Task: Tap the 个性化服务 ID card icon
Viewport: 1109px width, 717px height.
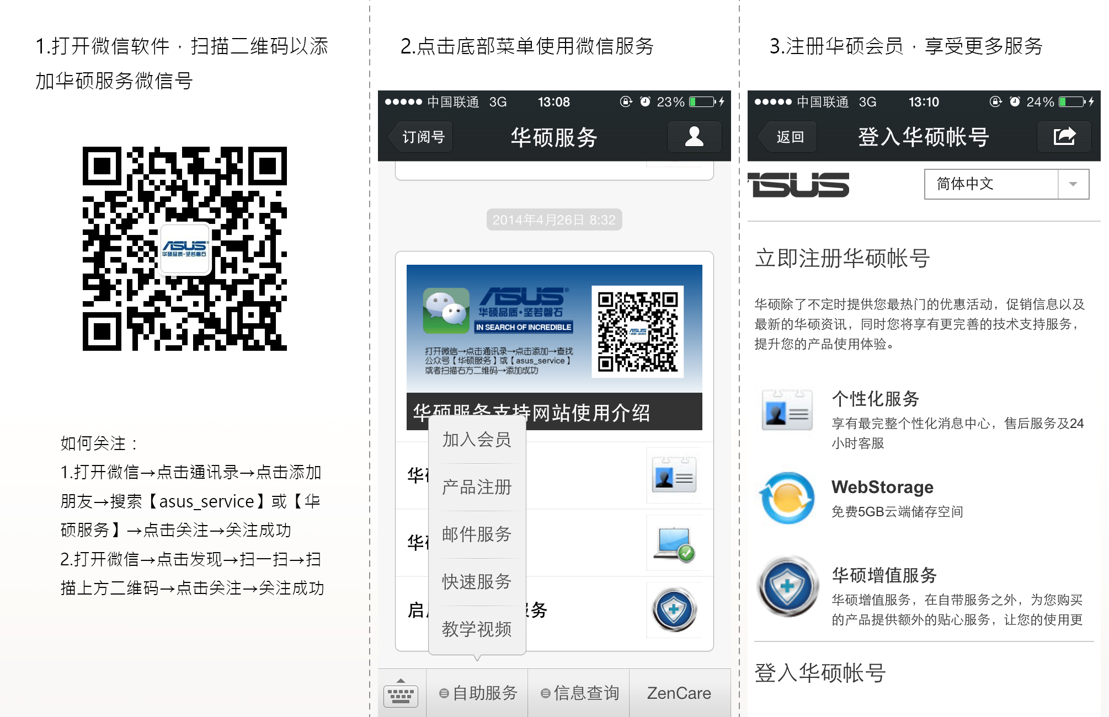Action: tap(787, 410)
